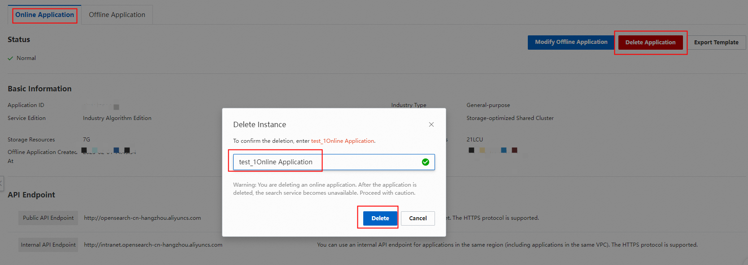
Task: Expand the collapsed left sidebar handle
Action: click(1, 184)
